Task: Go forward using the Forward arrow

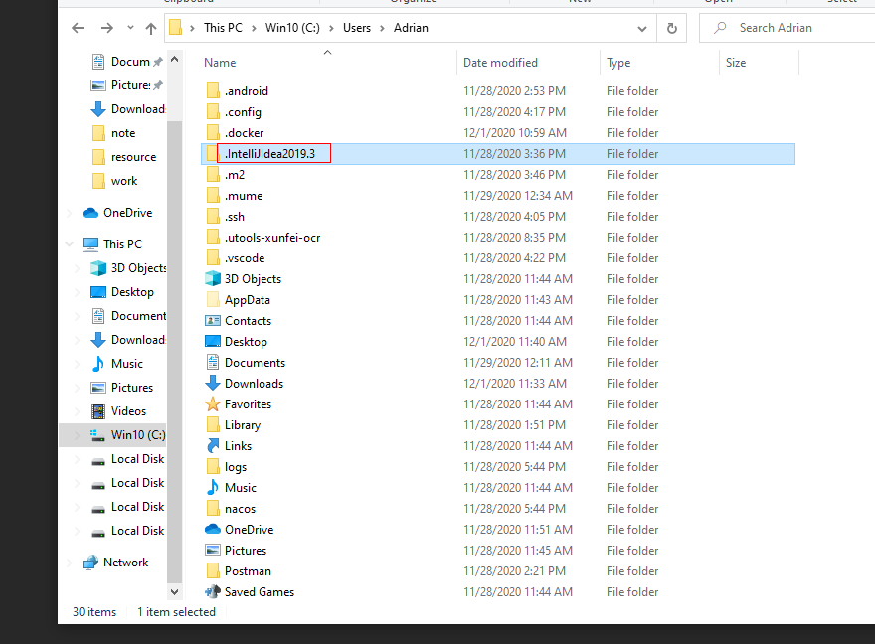Action: click(106, 28)
